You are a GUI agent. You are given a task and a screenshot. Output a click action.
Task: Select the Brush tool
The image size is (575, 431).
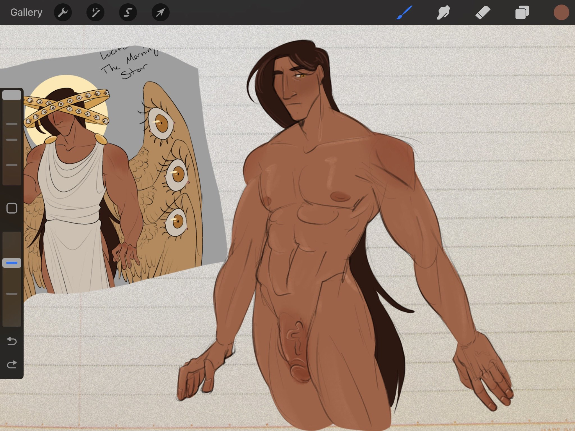(404, 12)
